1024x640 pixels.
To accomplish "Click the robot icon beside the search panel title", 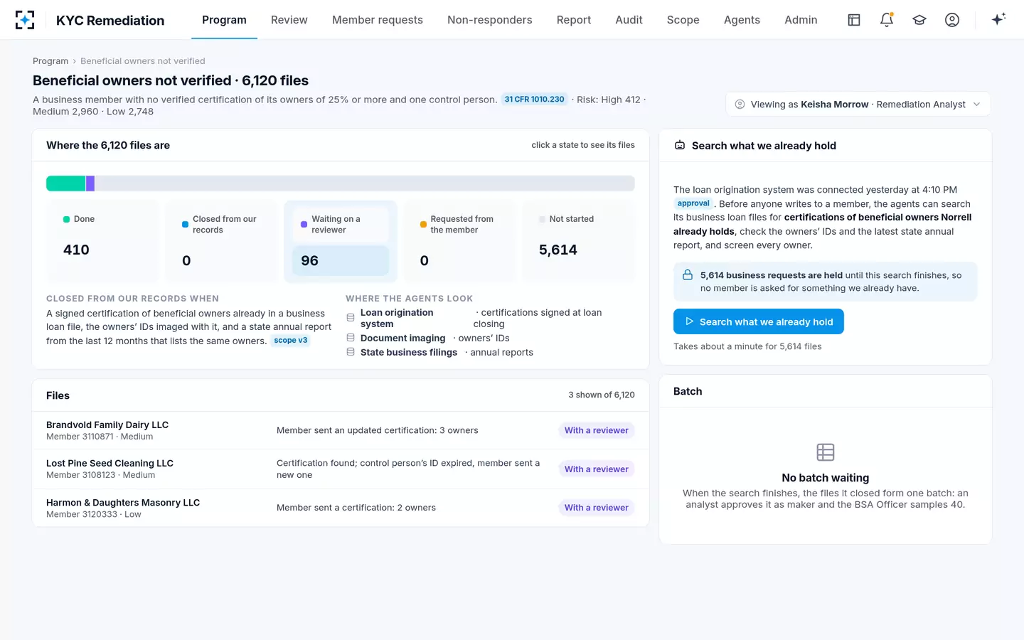I will click(x=680, y=146).
